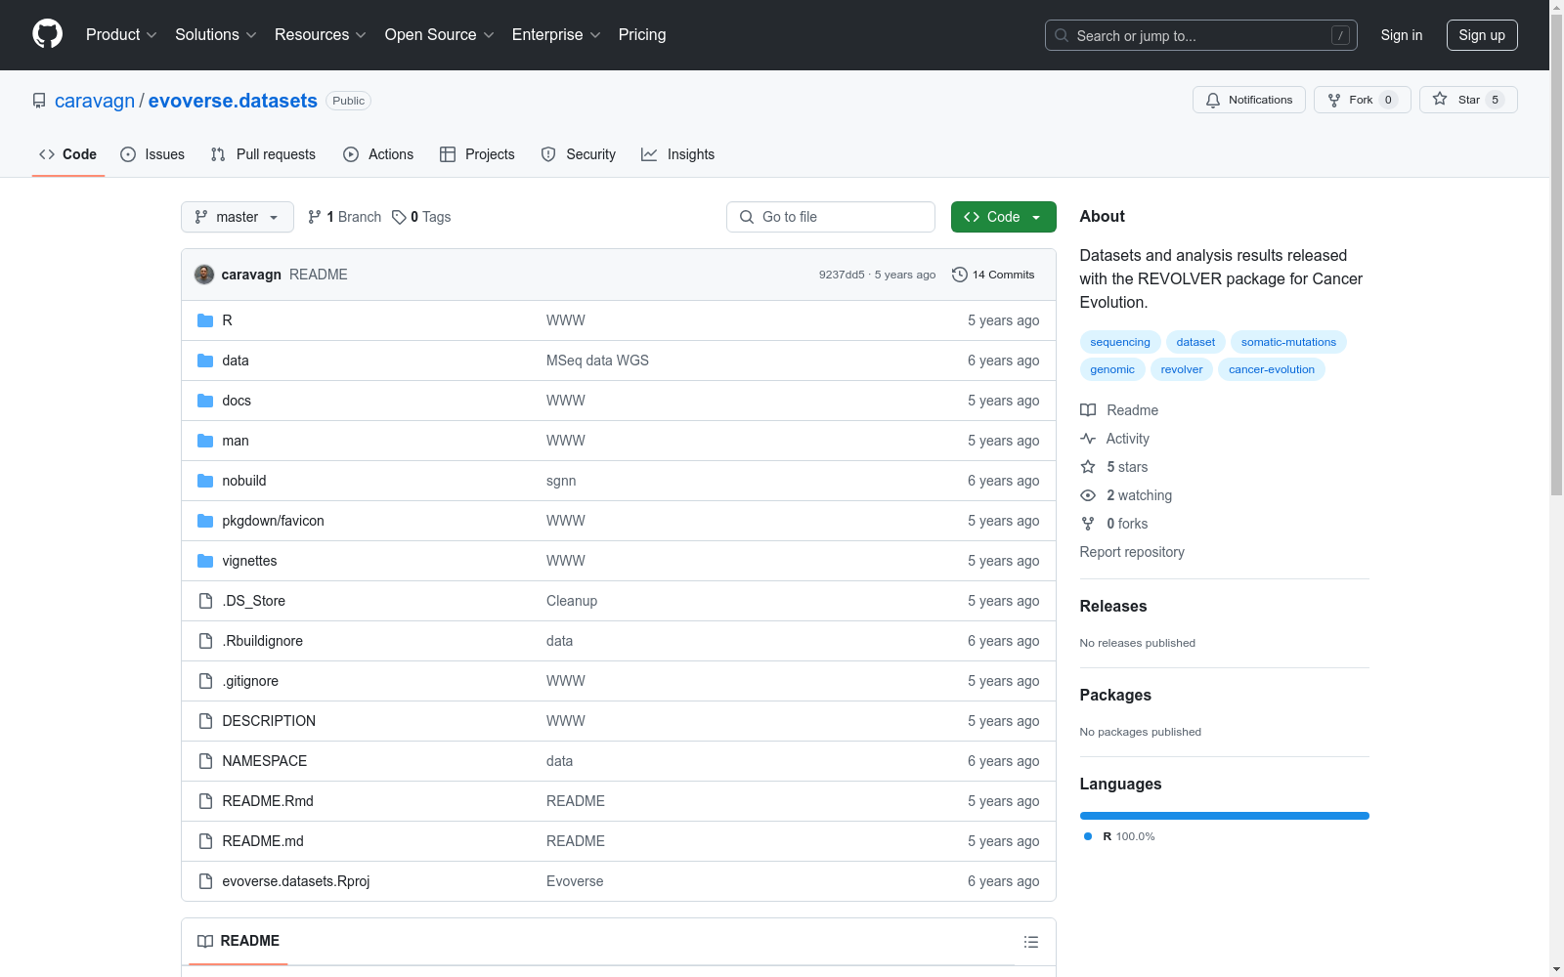
Task: Open the vignettes folder icon
Action: 205,561
